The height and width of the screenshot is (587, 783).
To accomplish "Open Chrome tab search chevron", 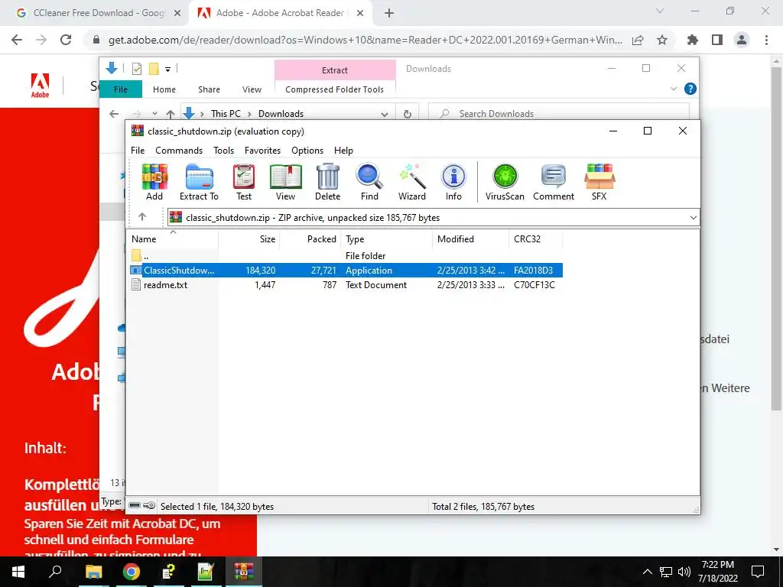I will click(660, 11).
